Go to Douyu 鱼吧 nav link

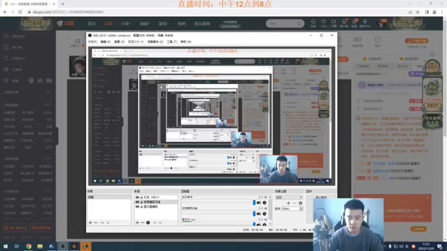(182, 23)
